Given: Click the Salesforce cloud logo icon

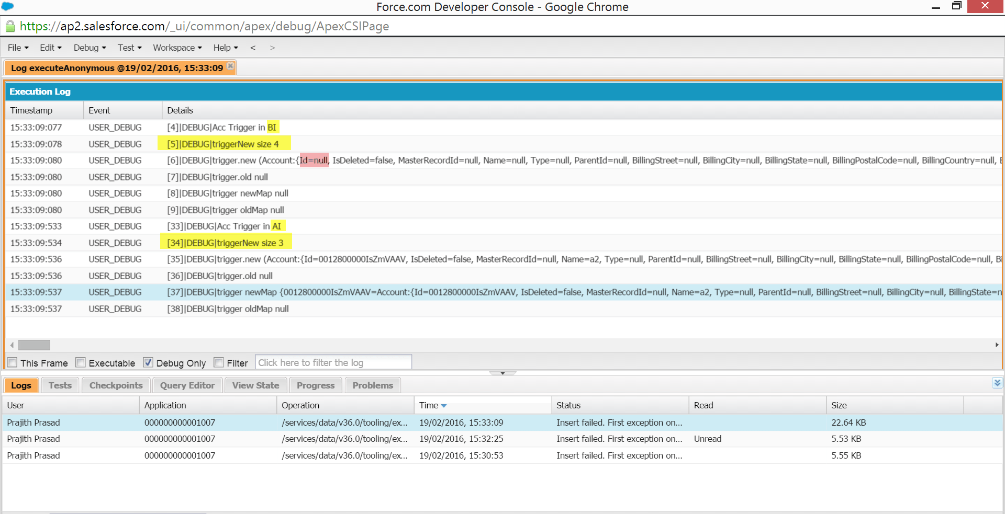Looking at the screenshot, I should pos(7,7).
